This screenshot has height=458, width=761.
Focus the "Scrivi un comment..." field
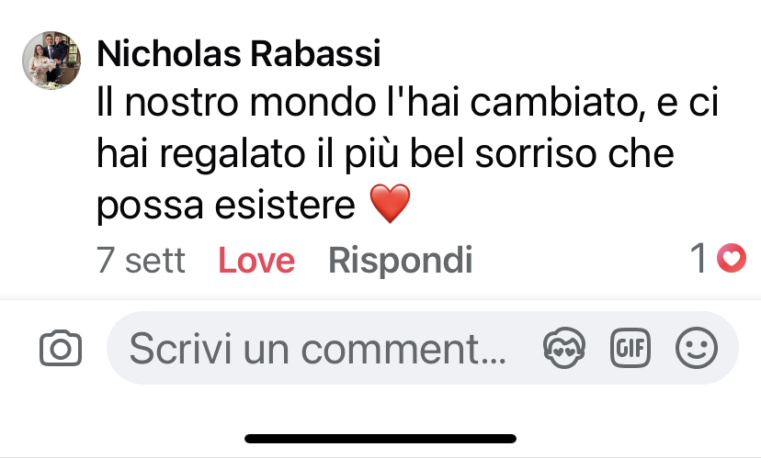[x=317, y=349]
